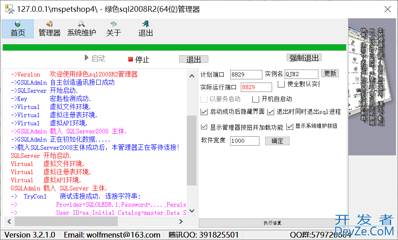Click the gray 启动 start control
Image resolution: width=398 pixels, height=240 pixels.
(95, 59)
